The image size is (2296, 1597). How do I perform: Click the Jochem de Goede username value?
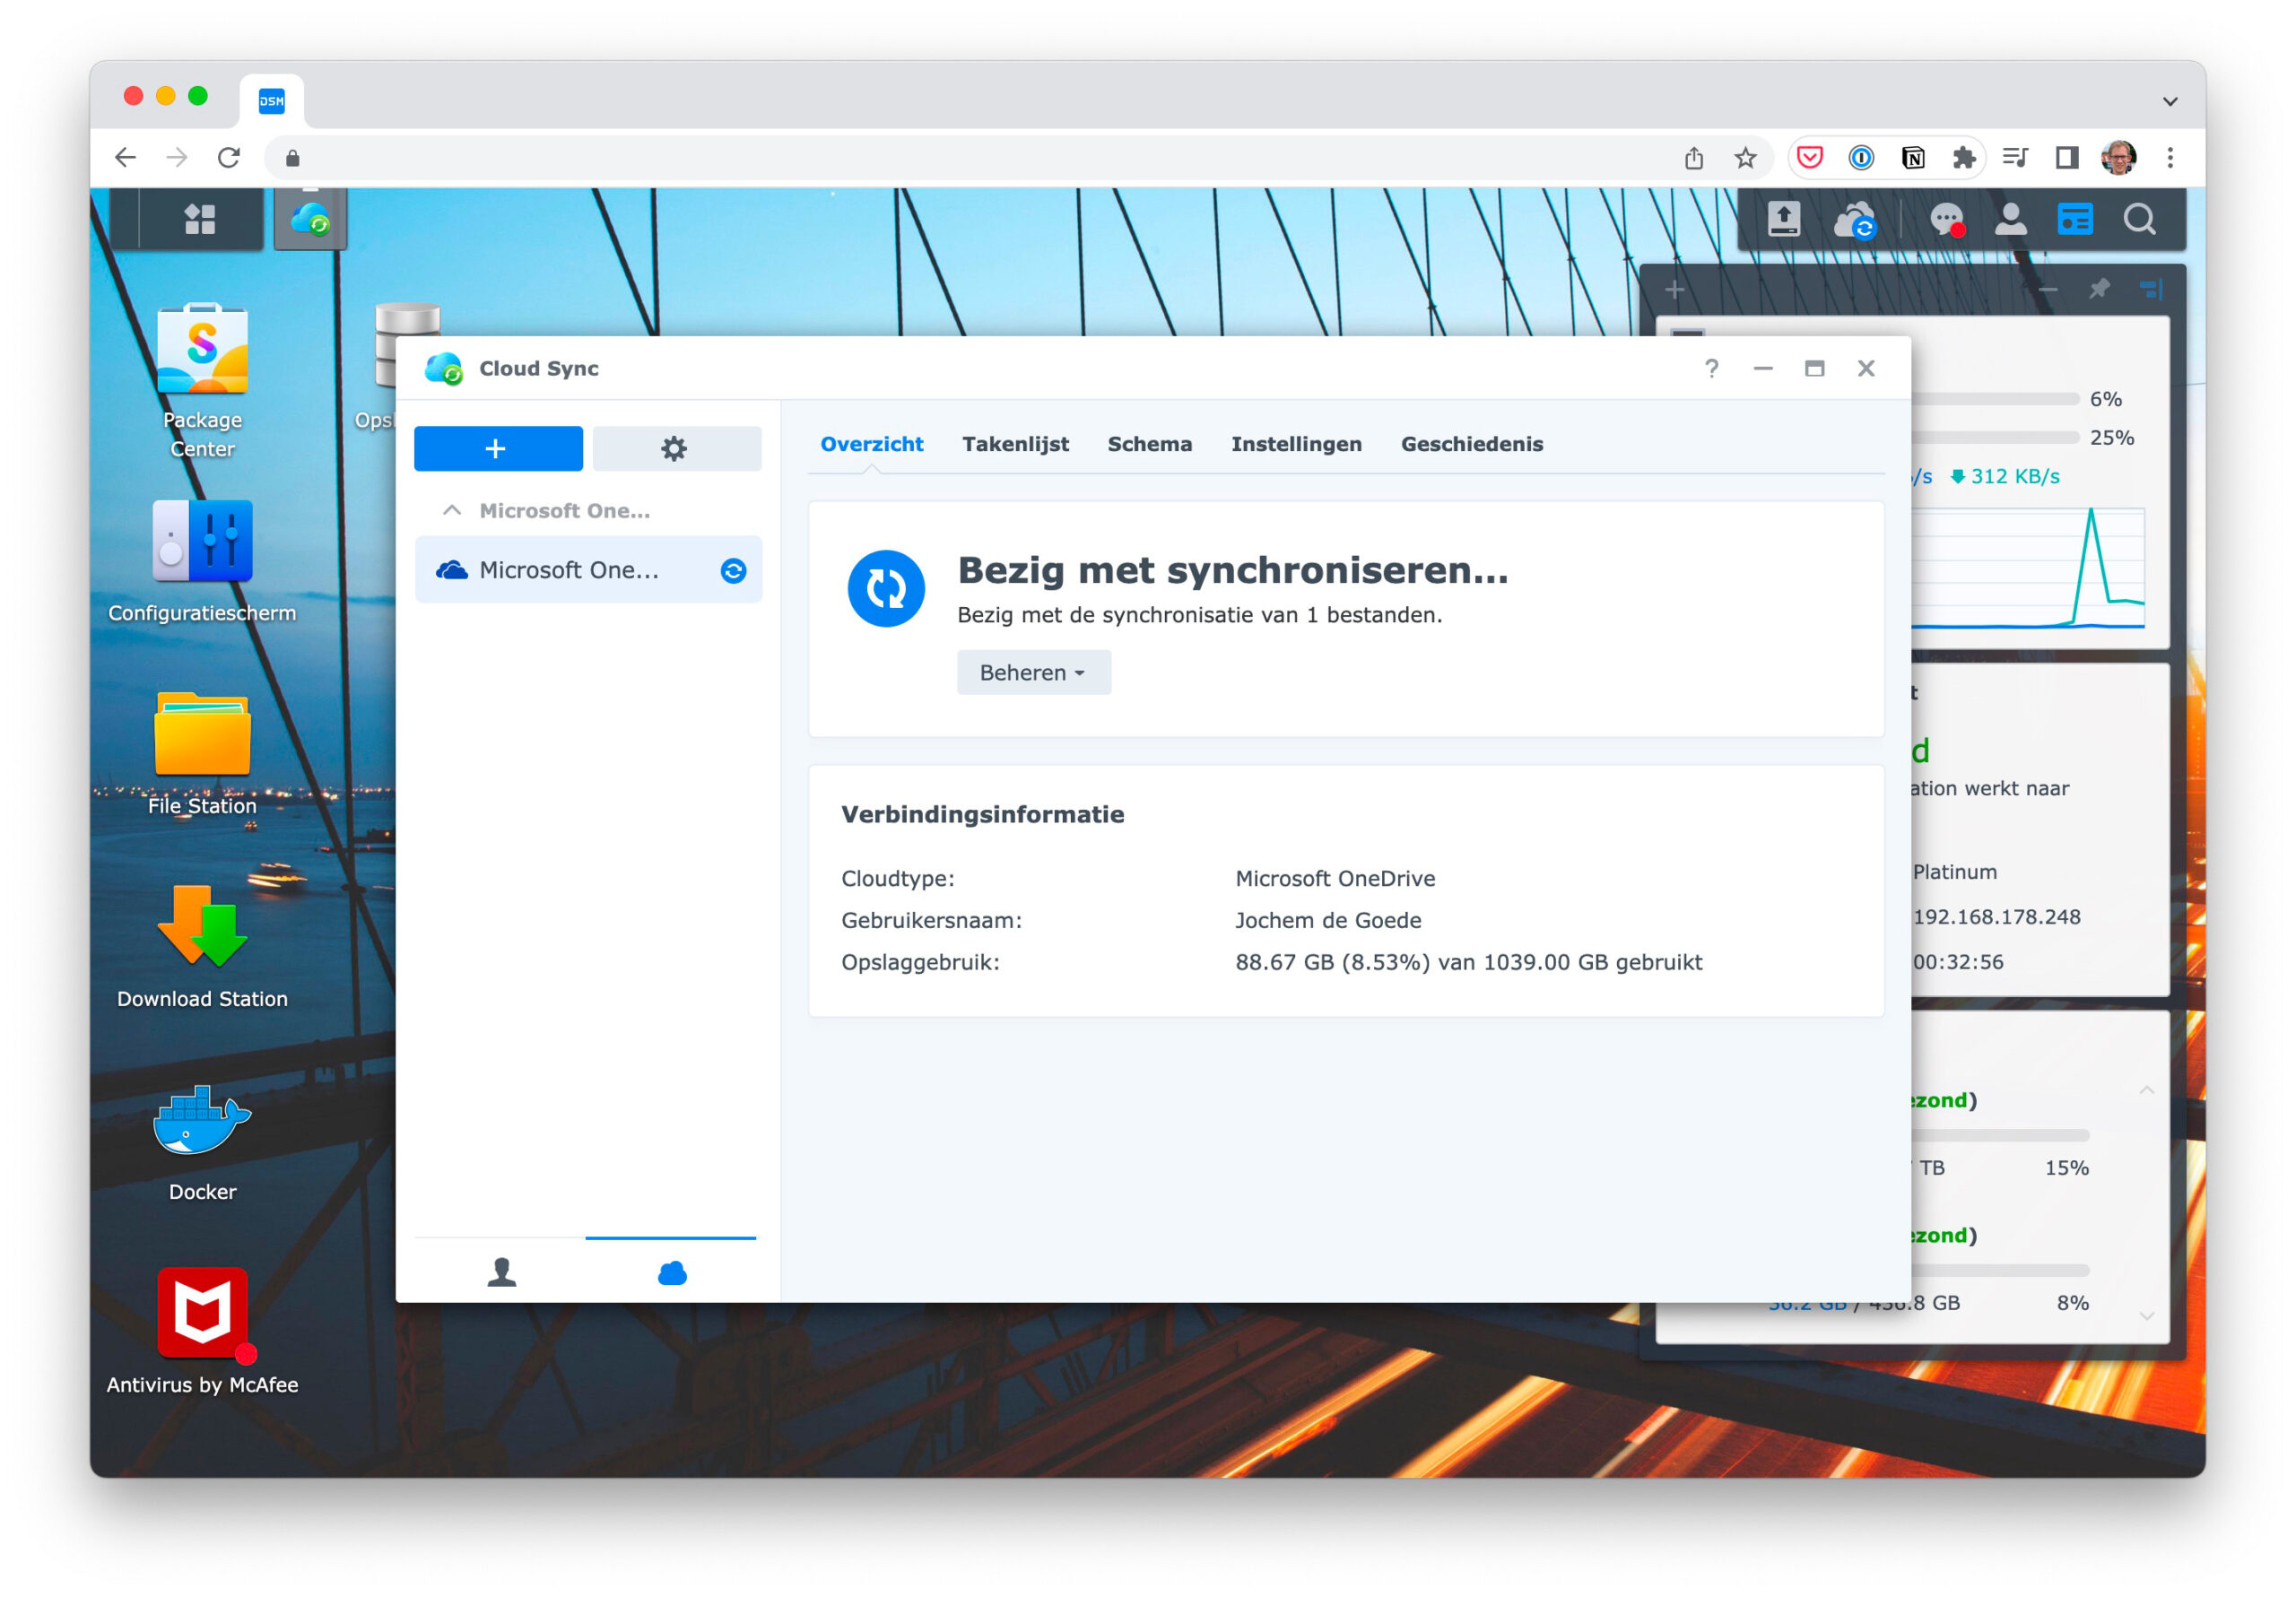click(x=1328, y=921)
